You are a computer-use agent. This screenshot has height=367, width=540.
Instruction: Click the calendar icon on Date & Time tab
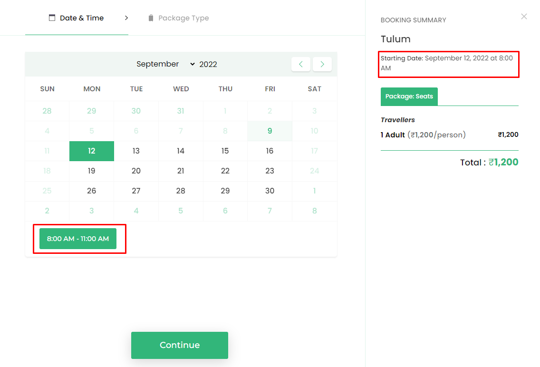[x=52, y=18]
